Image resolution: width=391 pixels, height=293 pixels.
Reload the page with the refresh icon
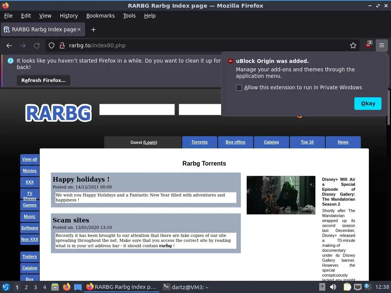[37, 46]
